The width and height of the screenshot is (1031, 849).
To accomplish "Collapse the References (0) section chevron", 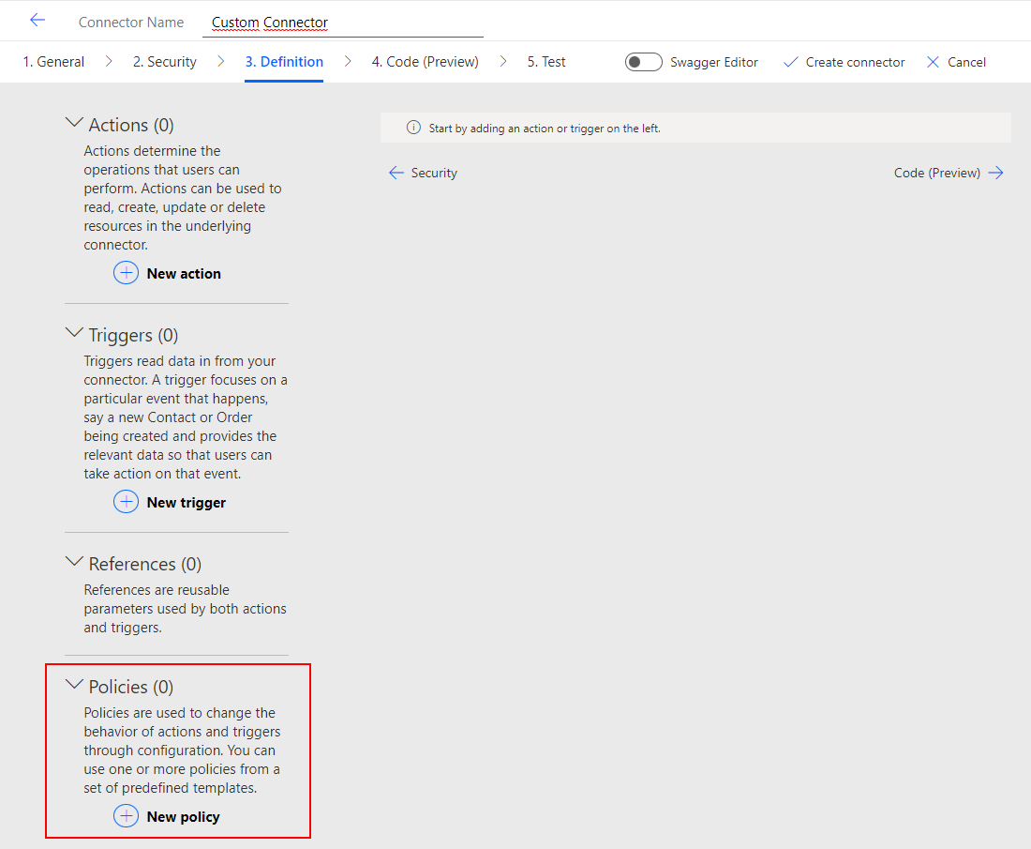I will [74, 562].
